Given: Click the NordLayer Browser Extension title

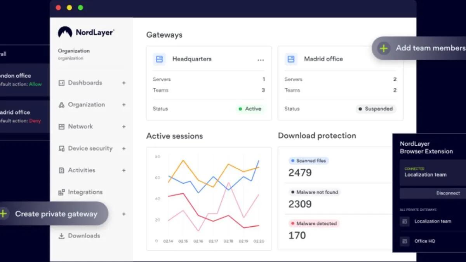Looking at the screenshot, I should point(426,147).
